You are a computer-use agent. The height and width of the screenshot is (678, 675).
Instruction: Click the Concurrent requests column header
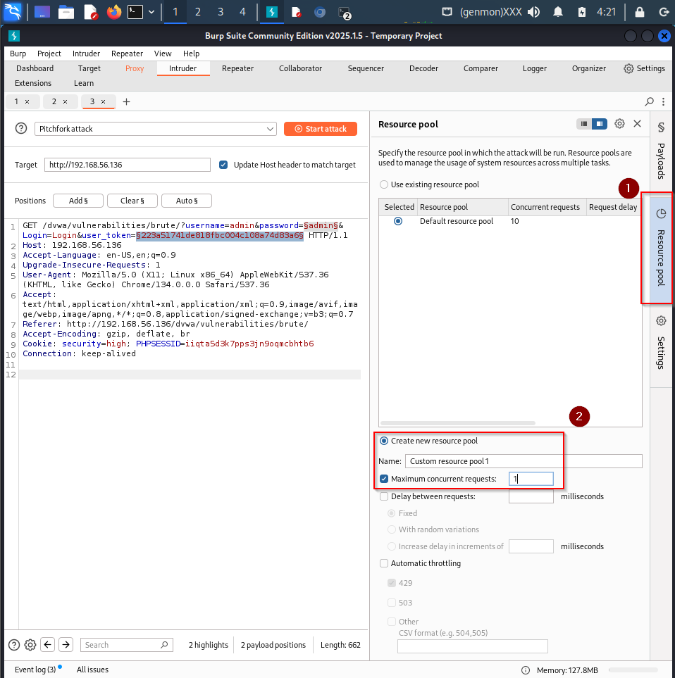[547, 207]
